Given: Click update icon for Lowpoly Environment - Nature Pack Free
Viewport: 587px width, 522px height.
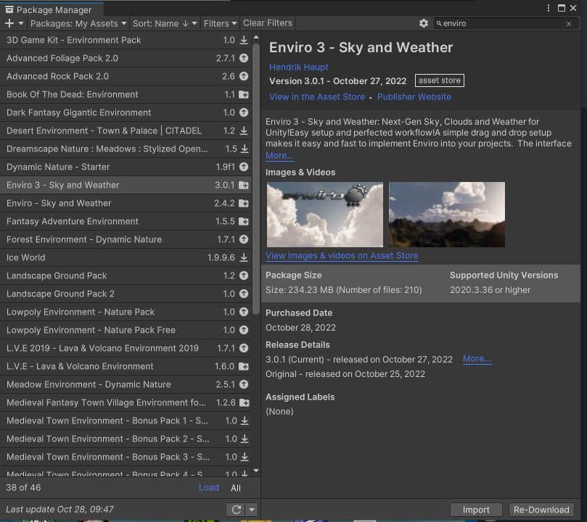Looking at the screenshot, I should point(244,330).
